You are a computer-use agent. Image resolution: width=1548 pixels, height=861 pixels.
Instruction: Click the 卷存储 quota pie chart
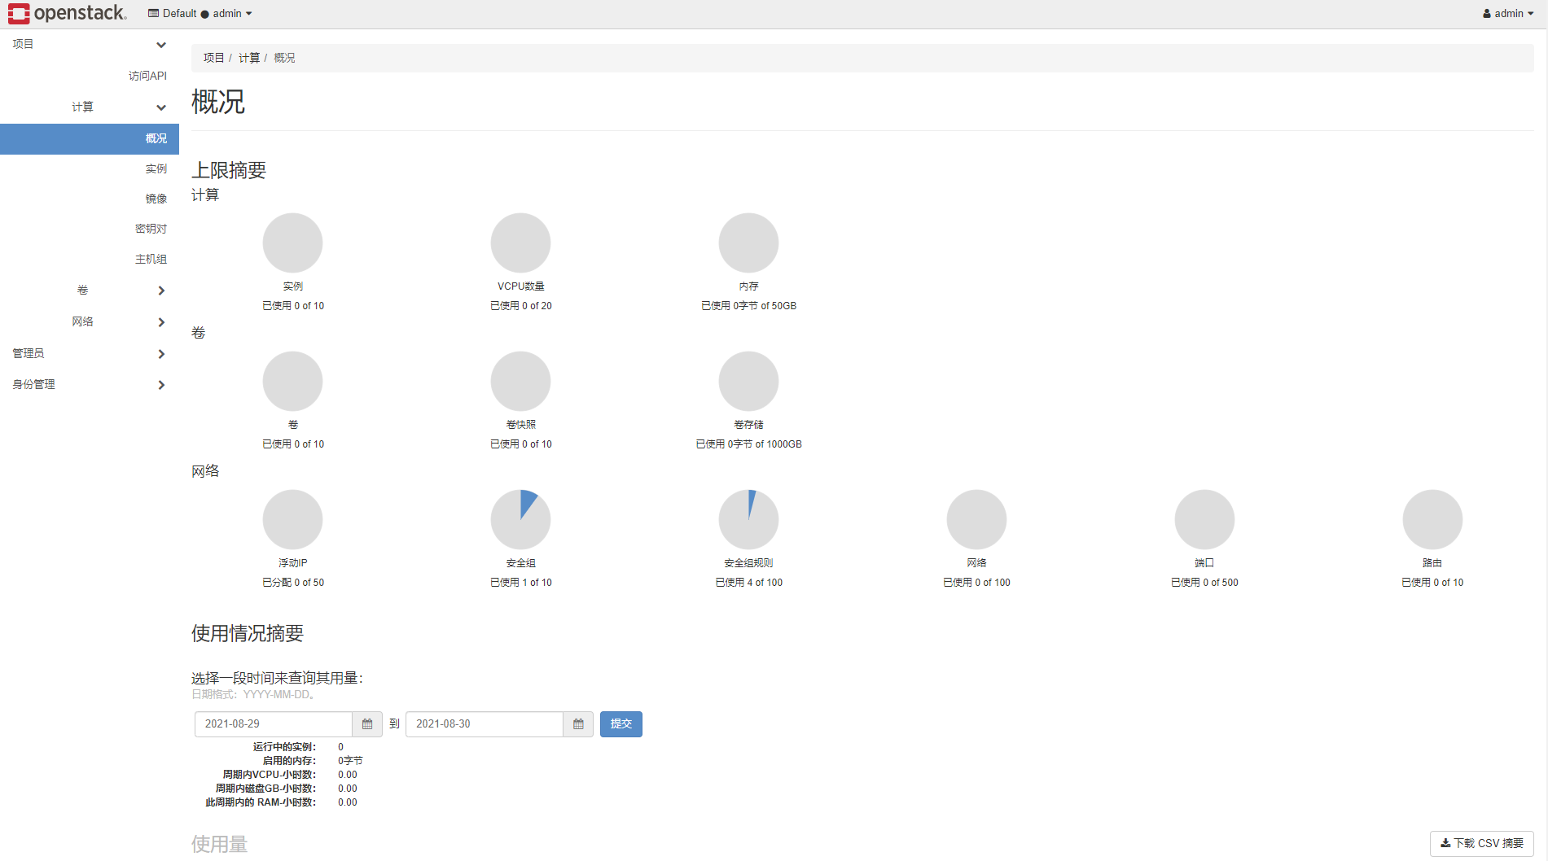point(748,381)
